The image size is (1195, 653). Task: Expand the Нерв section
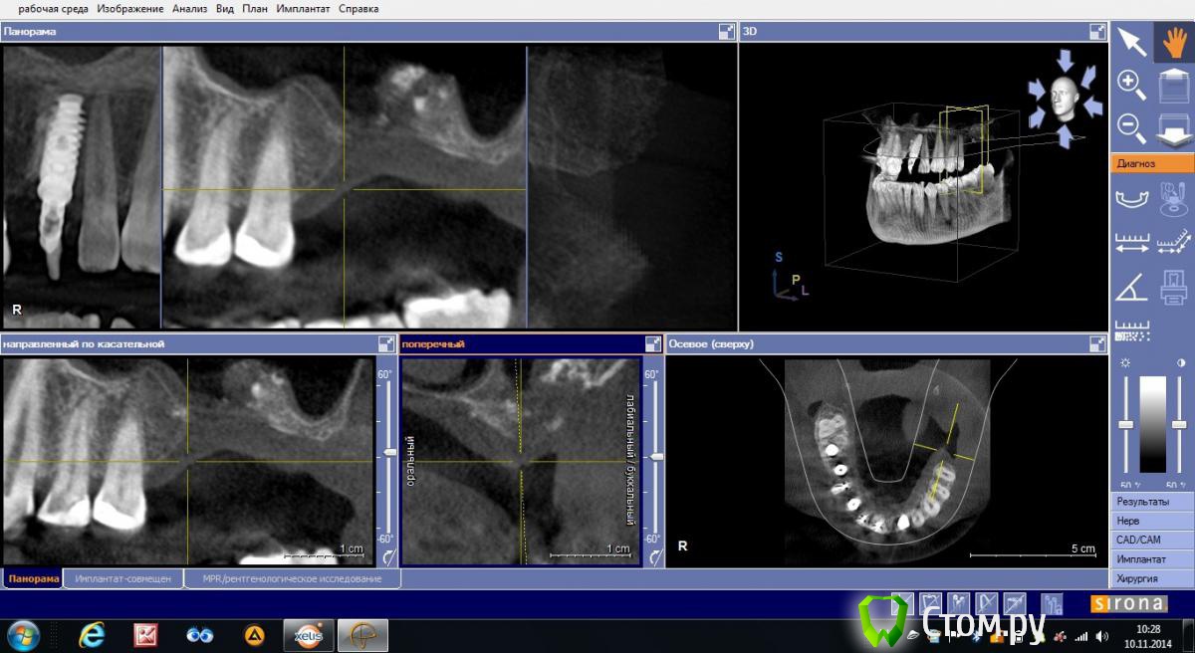1151,521
